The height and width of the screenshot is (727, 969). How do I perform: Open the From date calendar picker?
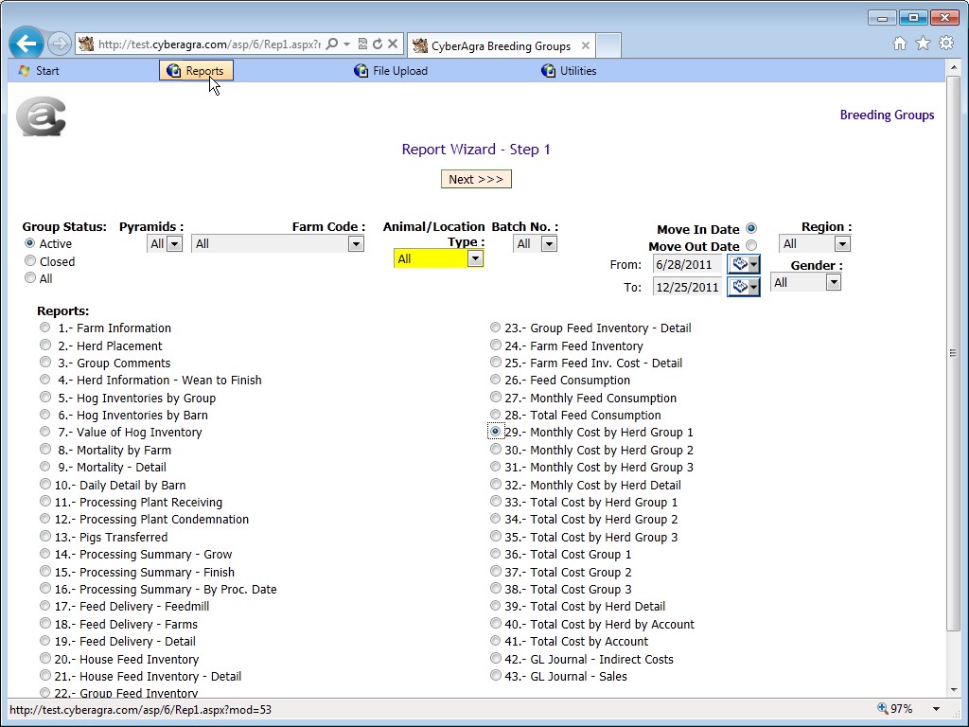(743, 265)
